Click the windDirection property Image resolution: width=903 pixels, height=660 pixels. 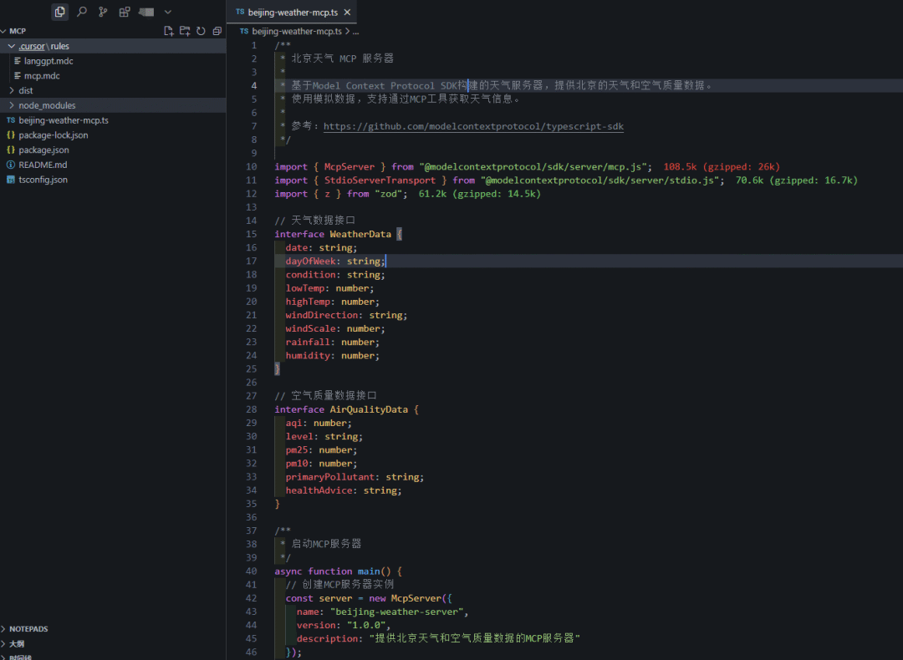click(x=322, y=315)
